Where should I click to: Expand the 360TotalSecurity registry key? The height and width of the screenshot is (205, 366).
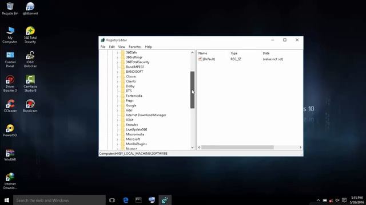point(117,62)
